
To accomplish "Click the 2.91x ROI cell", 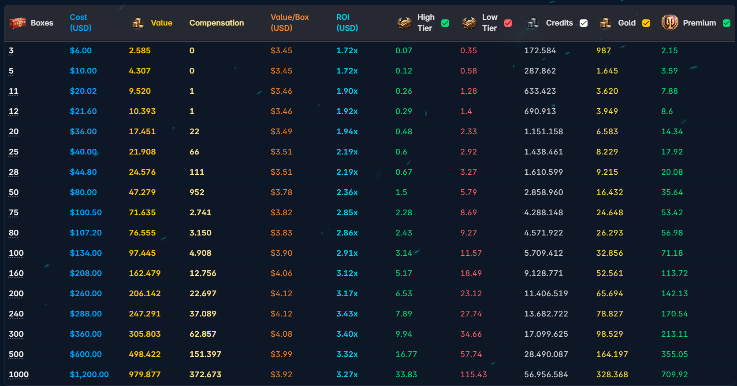I will 347,253.
